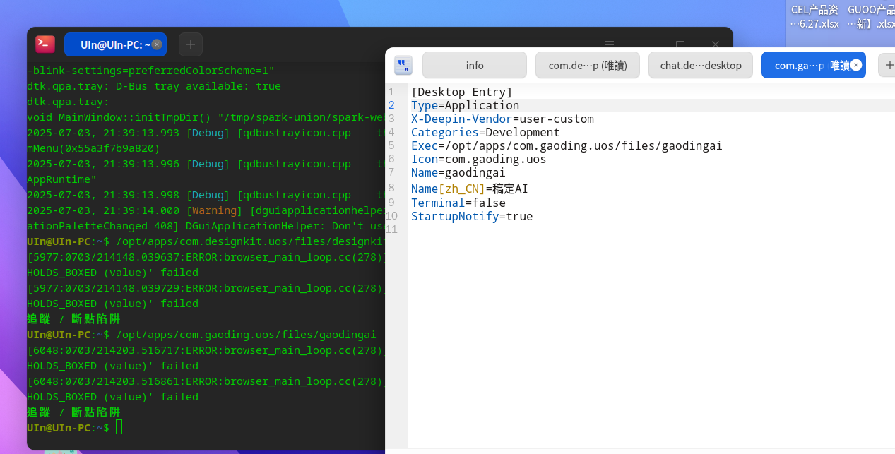The image size is (895, 454).
Task: Click the StartupNotify=true line
Action: coord(472,216)
